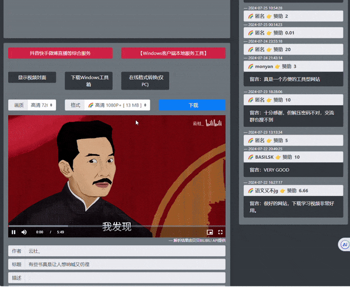Select the BASILSK sponsor entry
350x287 pixels.
[x=293, y=157]
